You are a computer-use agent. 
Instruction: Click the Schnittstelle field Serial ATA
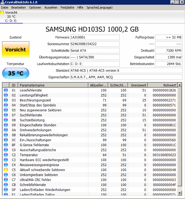[95, 51]
